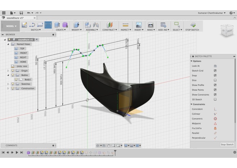Open the Kumaran Chanthrakumar account dropdown

[212, 13]
